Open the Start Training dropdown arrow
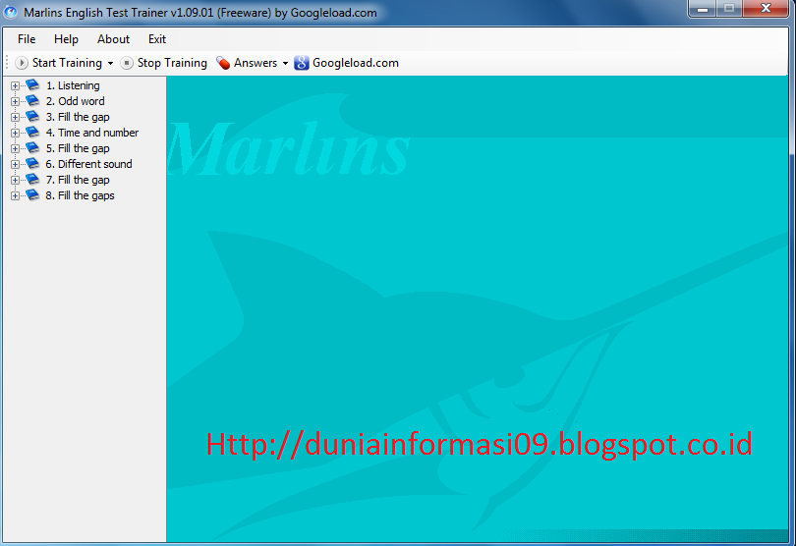 pos(110,64)
